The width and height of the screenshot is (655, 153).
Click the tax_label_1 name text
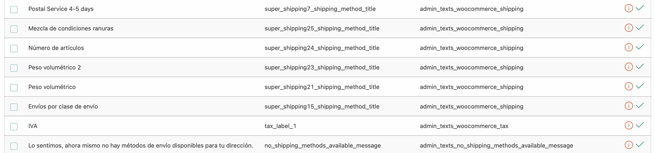click(x=280, y=126)
